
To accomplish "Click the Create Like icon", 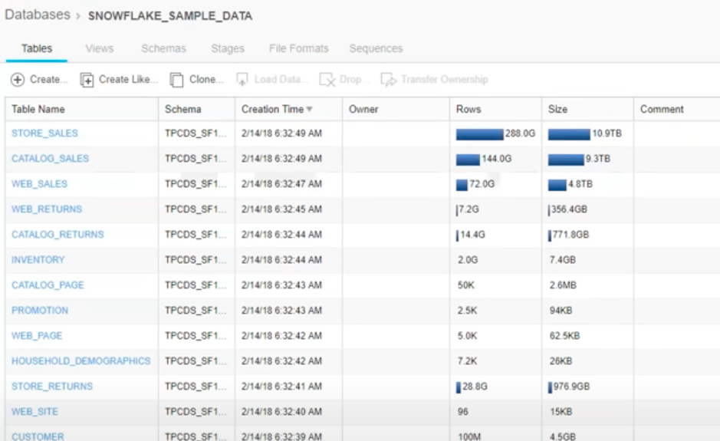I will pyautogui.click(x=87, y=80).
